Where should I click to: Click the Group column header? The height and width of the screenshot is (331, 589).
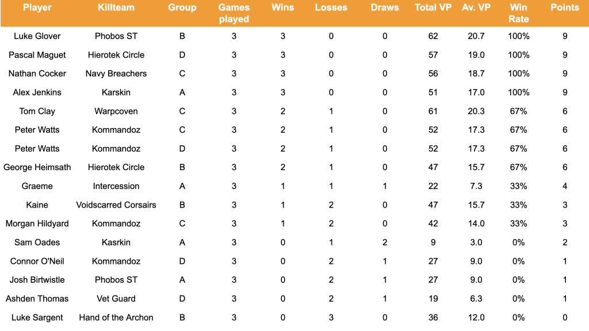(182, 8)
